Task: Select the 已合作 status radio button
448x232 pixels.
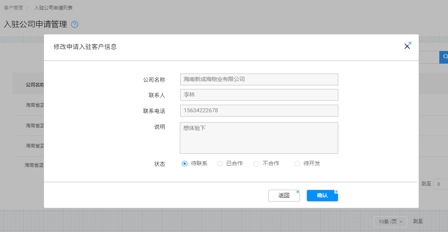Action: [220, 164]
